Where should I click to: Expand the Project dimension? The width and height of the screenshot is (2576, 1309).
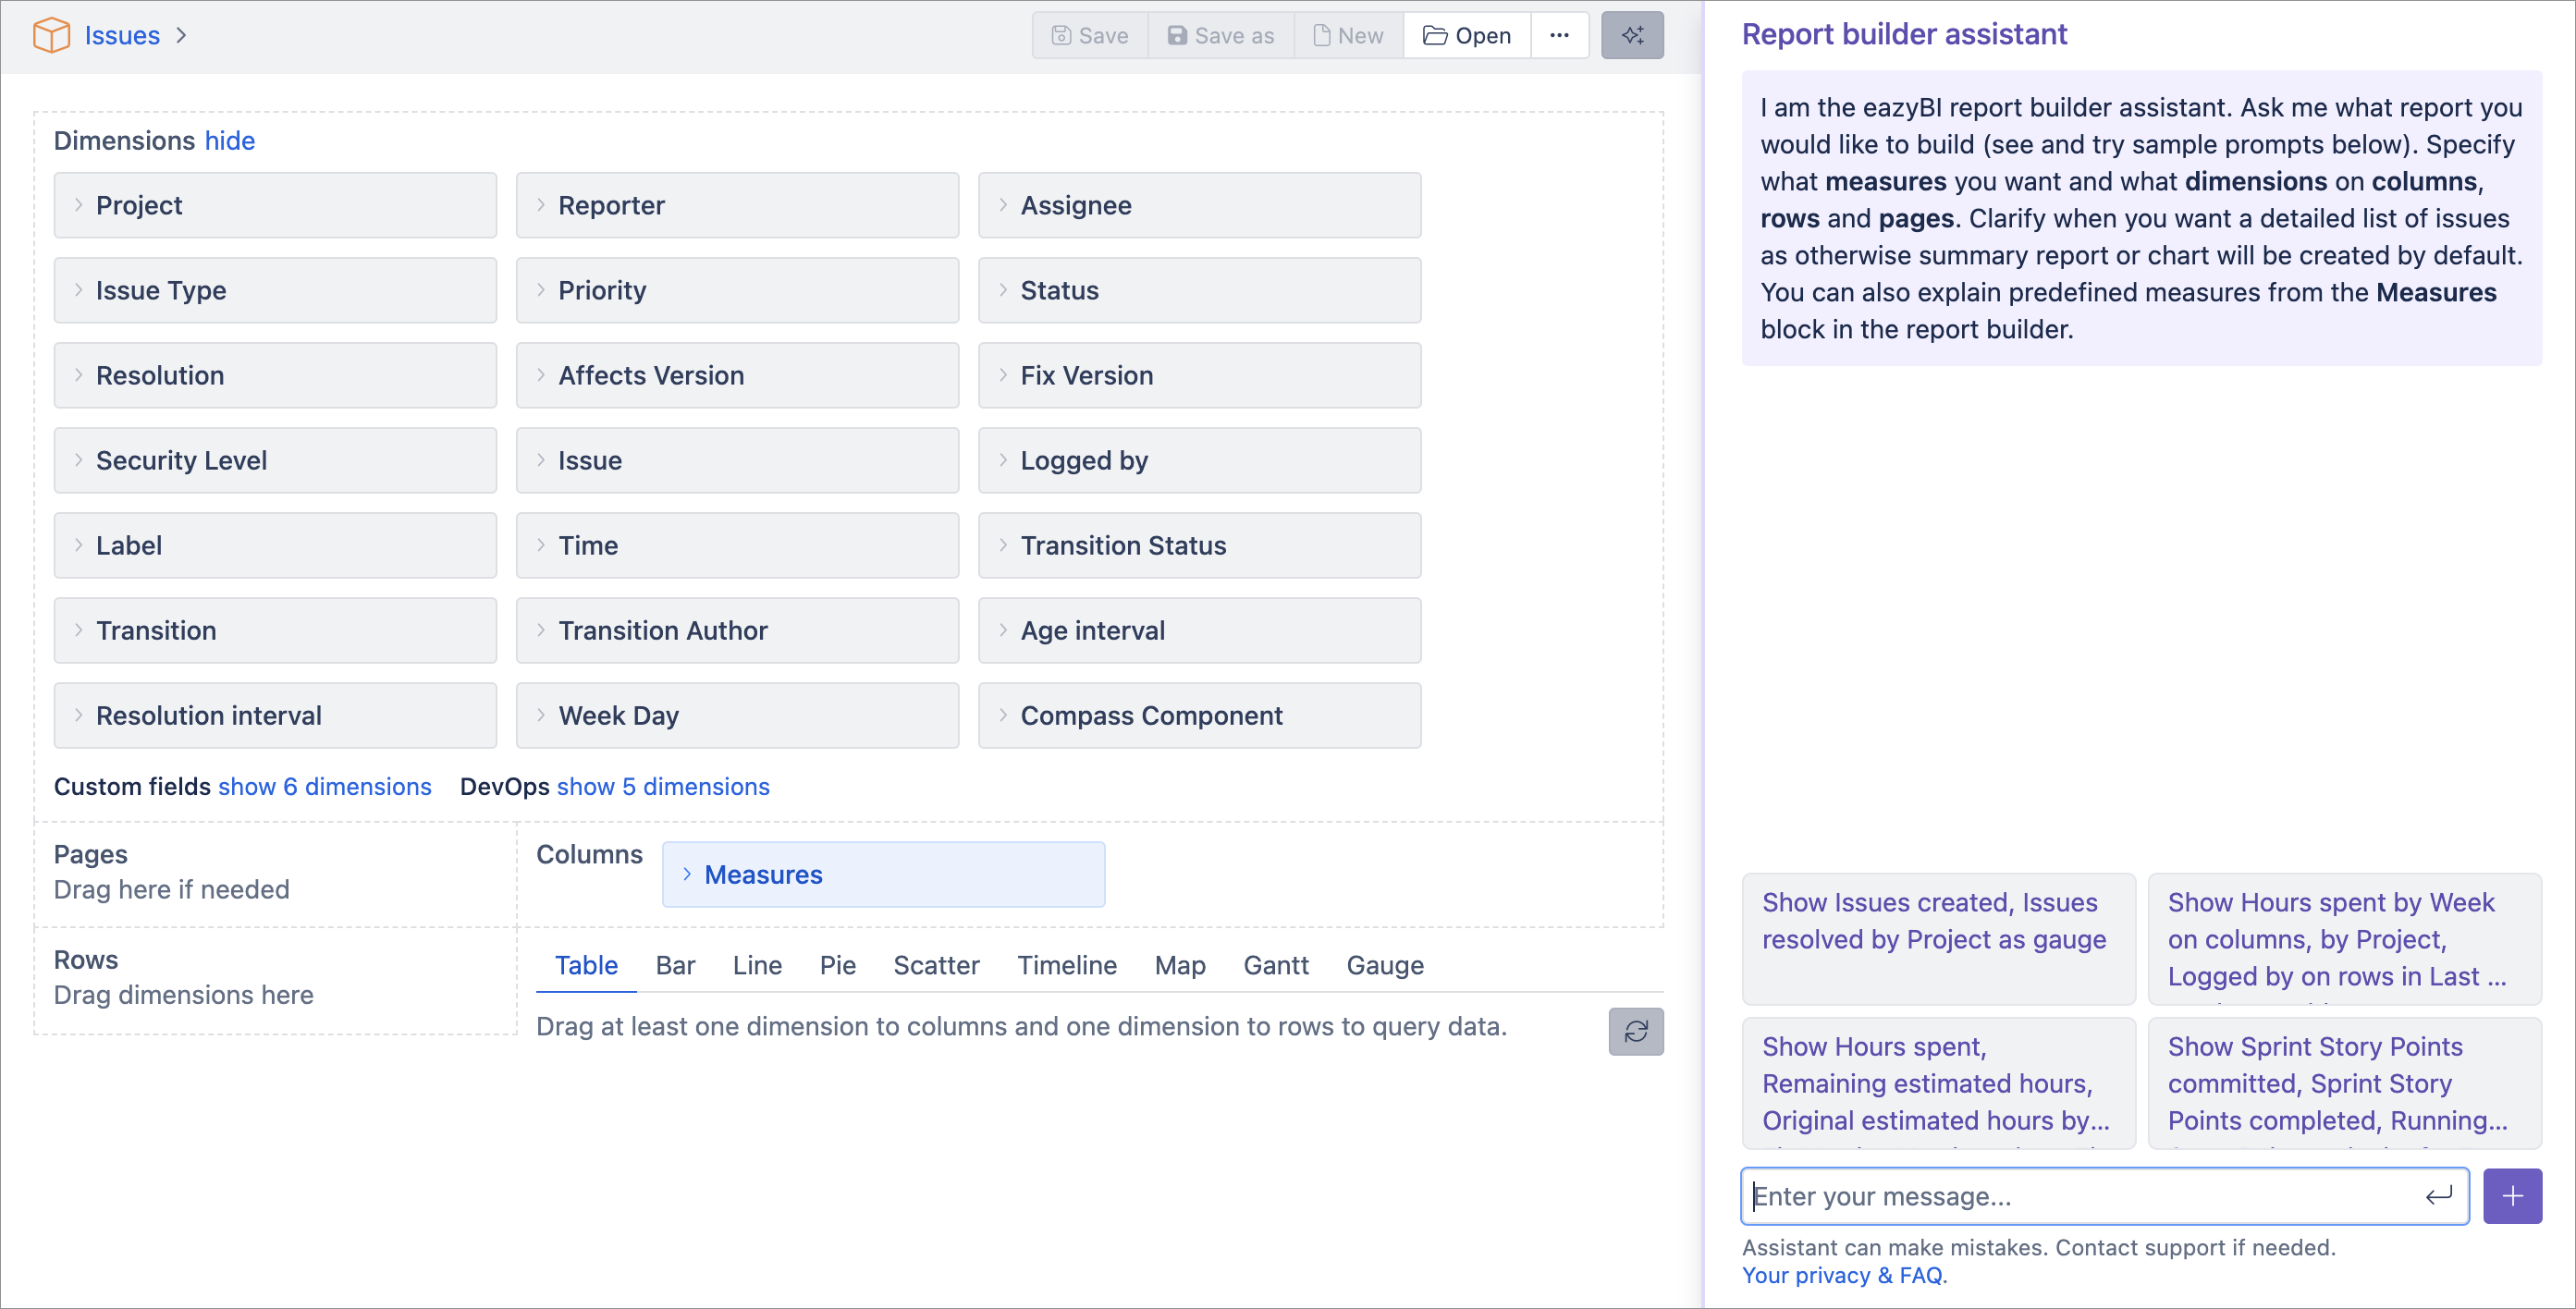275,205
